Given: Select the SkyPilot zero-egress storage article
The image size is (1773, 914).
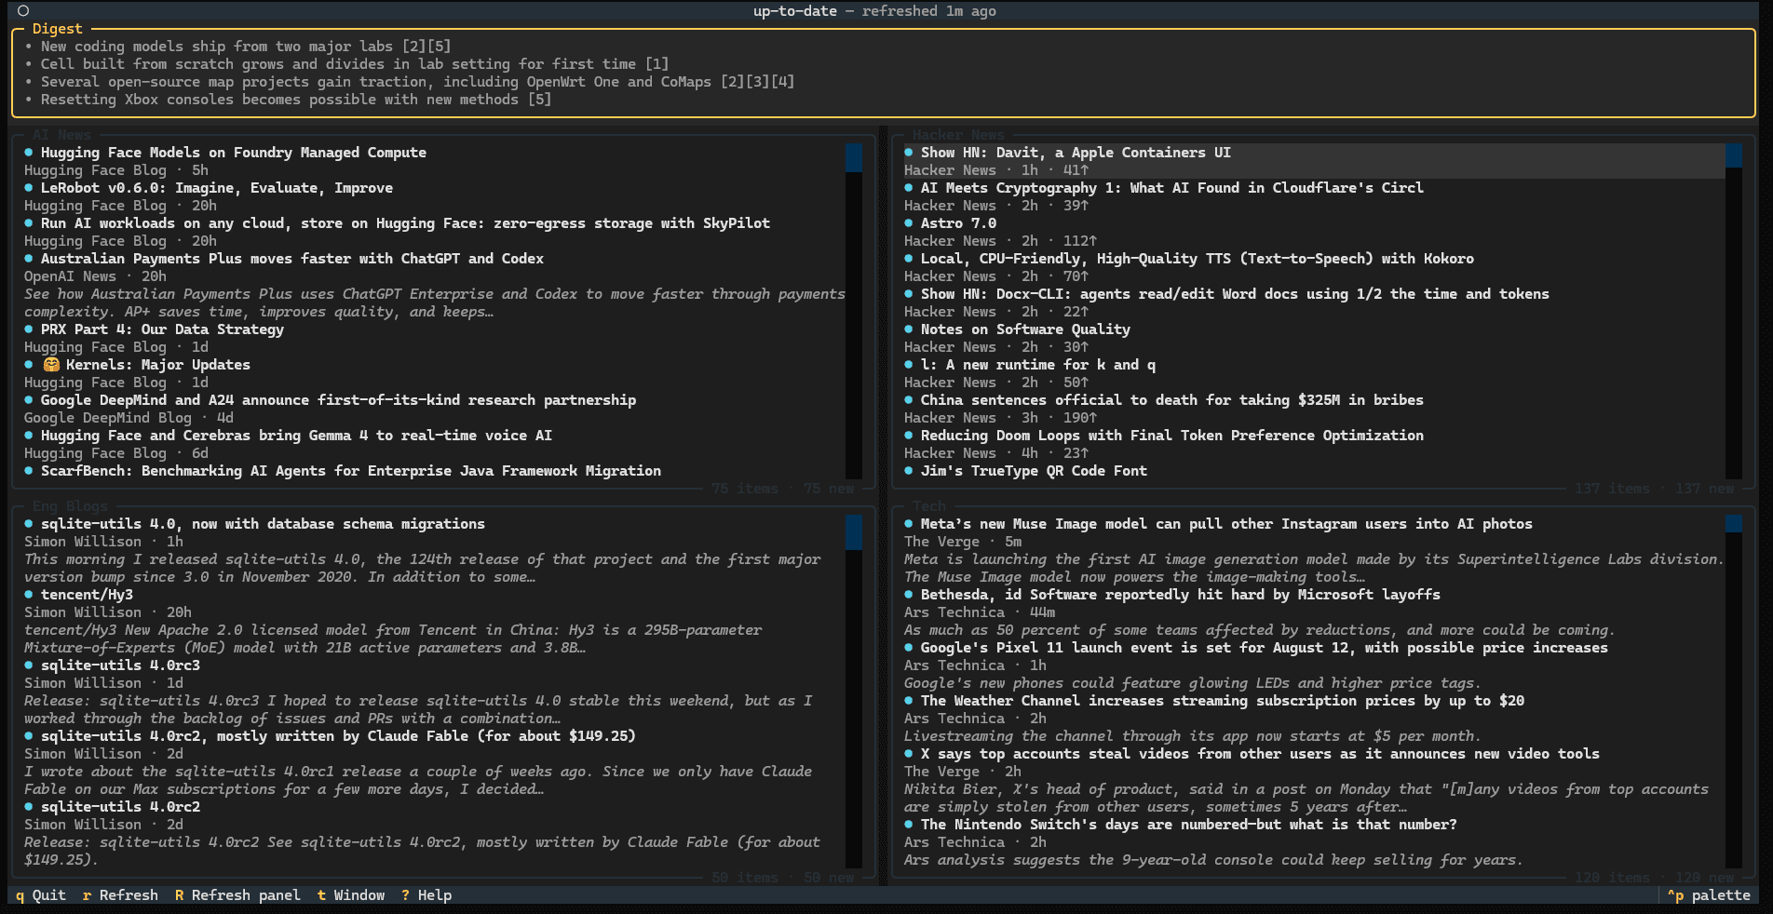Looking at the screenshot, I should pyautogui.click(x=405, y=223).
